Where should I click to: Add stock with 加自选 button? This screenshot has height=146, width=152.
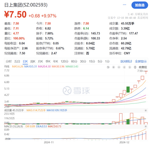[x=140, y=5]
